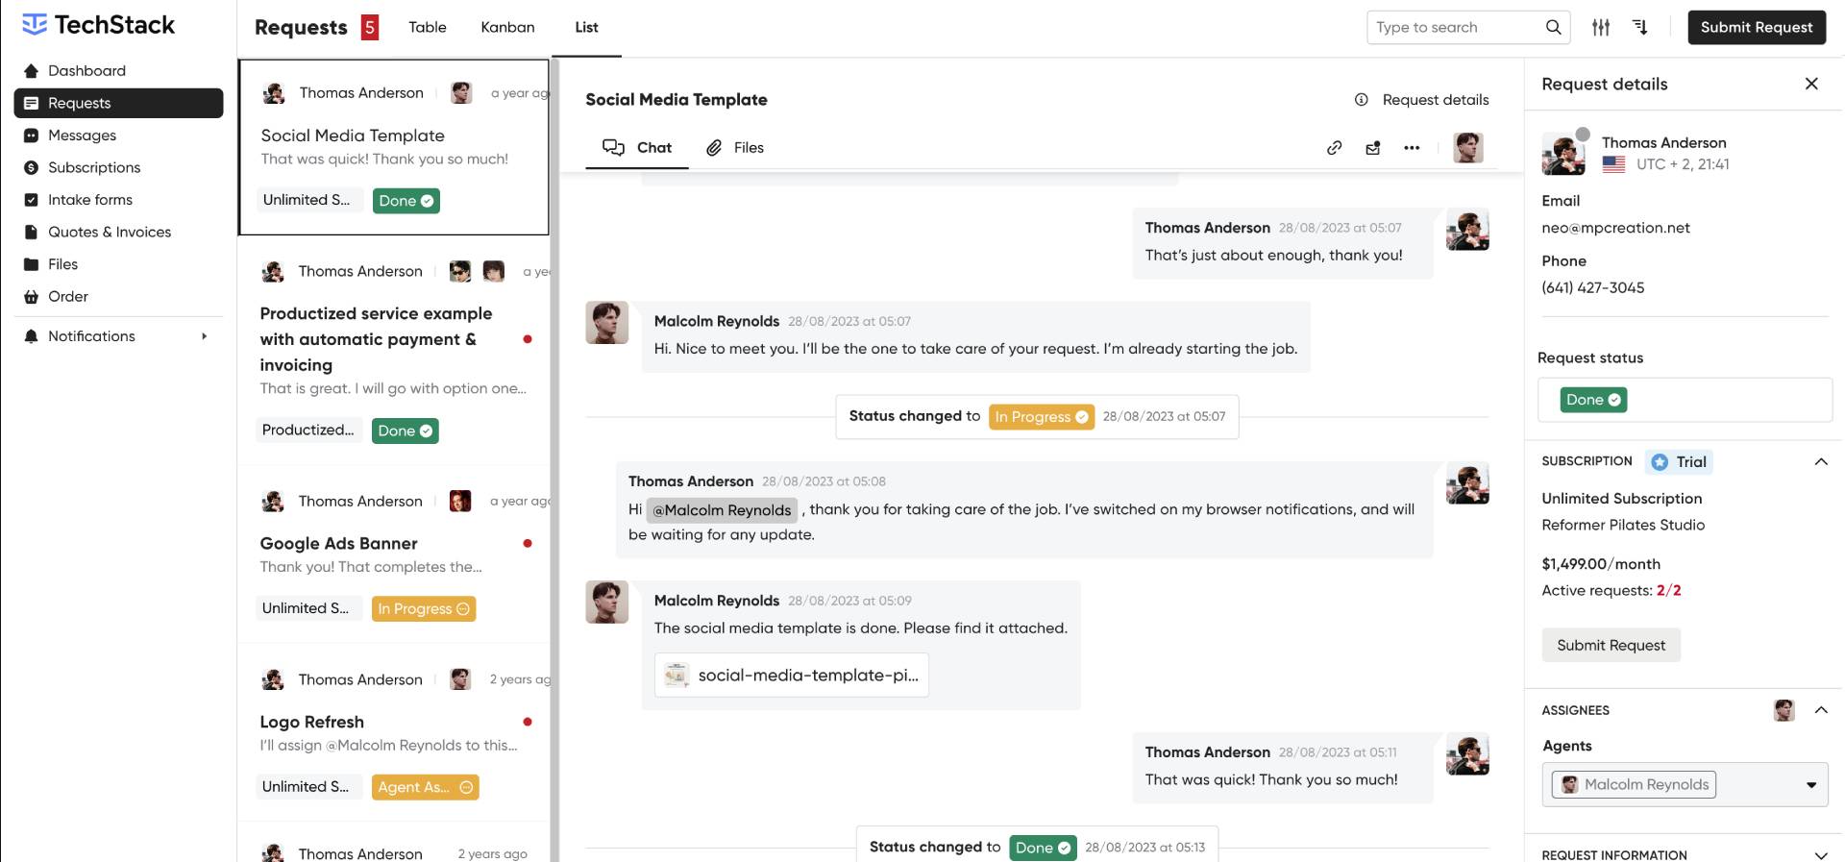Expand the Notifications sidebar submenu
The width and height of the screenshot is (1845, 862).
204,336
